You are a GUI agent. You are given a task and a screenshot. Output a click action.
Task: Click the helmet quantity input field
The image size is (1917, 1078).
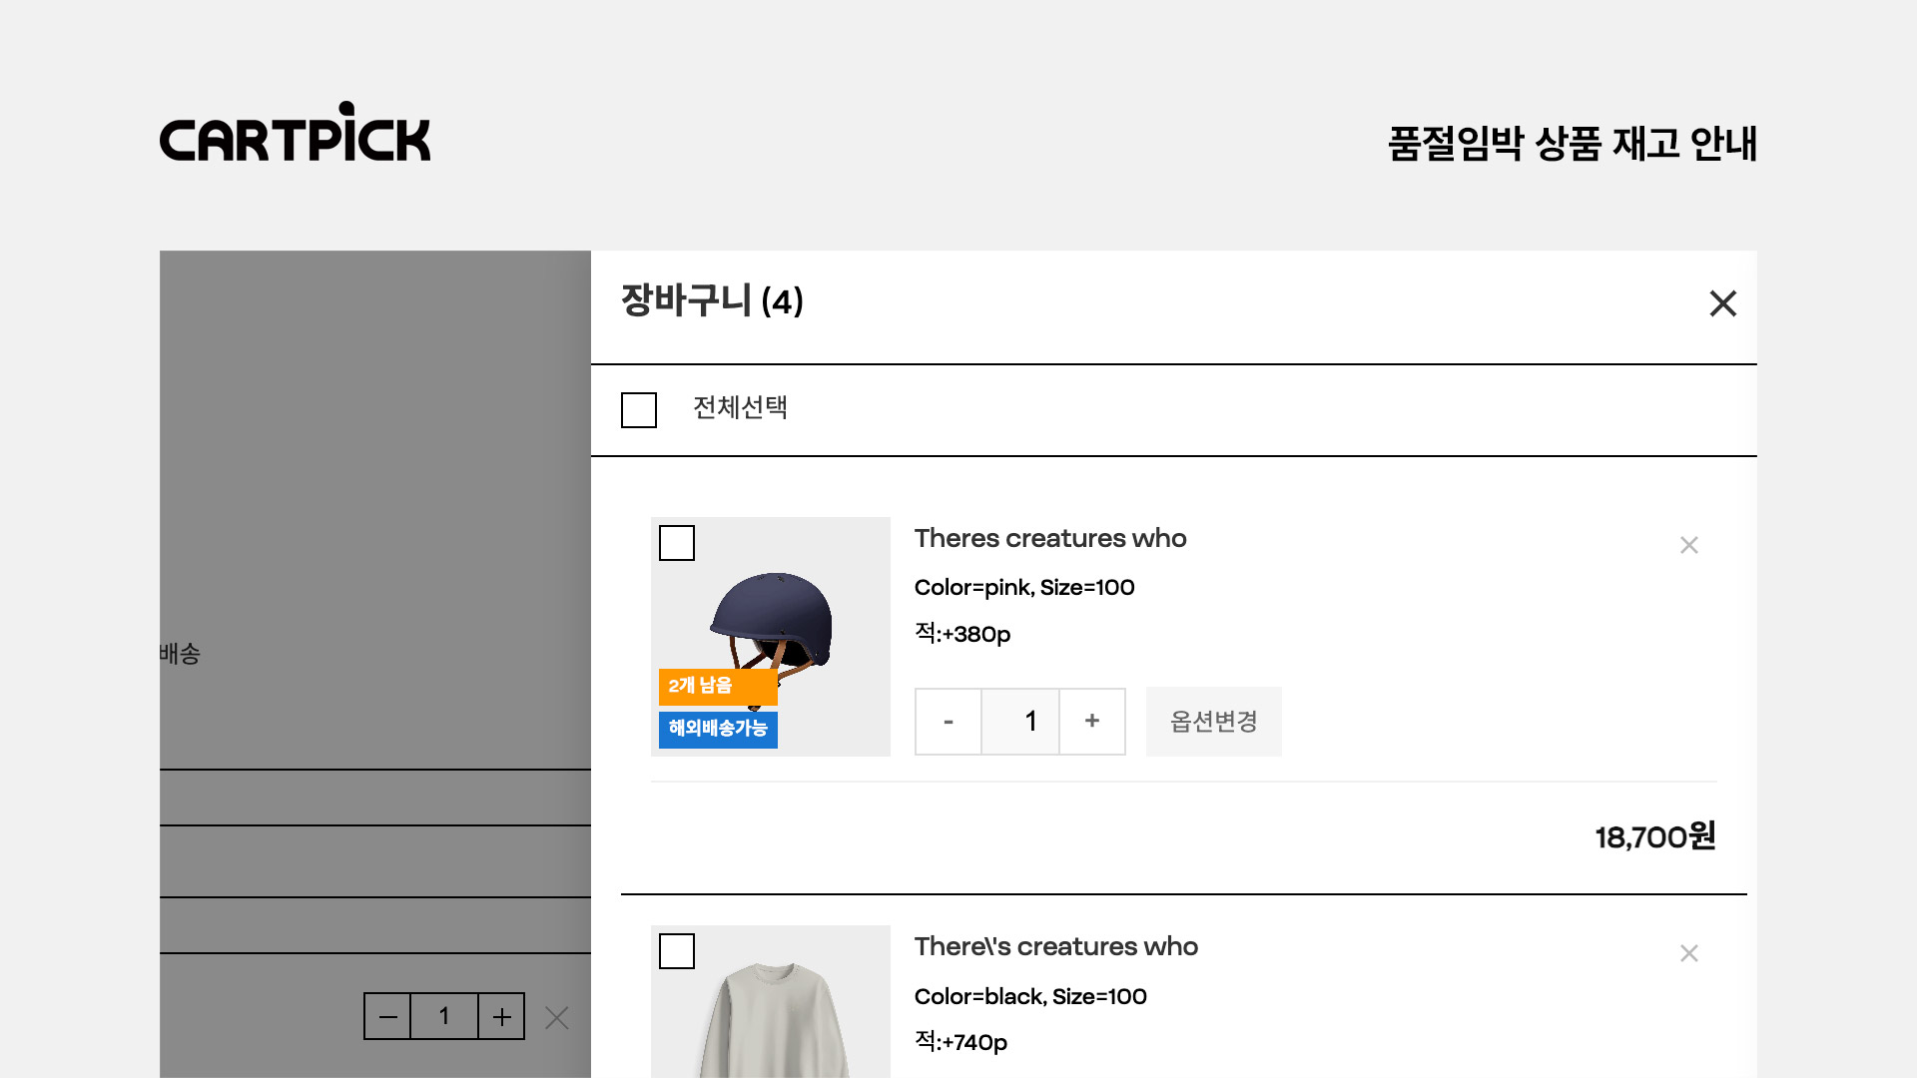click(x=1020, y=721)
